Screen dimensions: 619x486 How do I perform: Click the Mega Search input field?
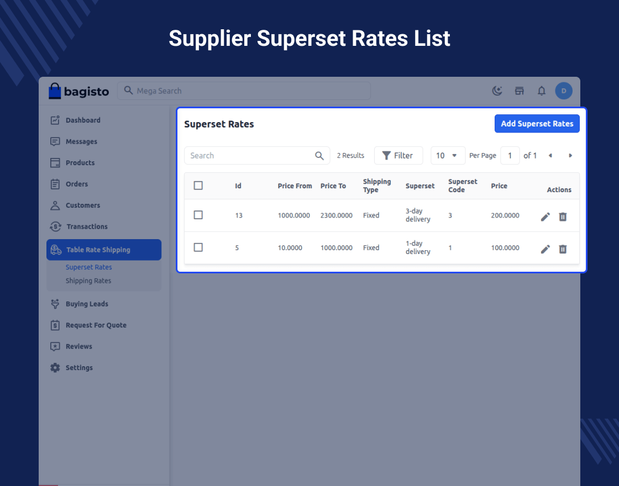[x=244, y=91]
